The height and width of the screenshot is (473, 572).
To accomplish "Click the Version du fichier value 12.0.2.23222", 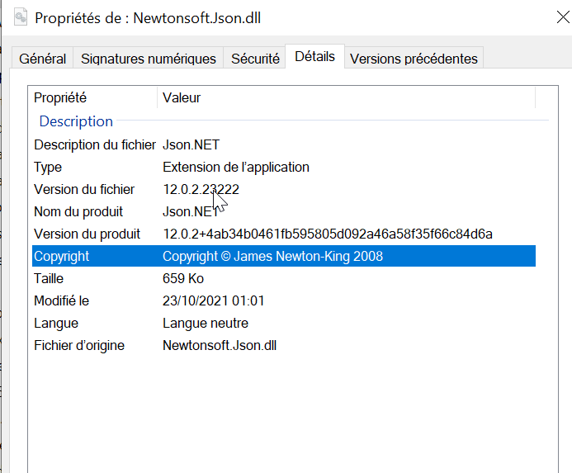I will (201, 189).
